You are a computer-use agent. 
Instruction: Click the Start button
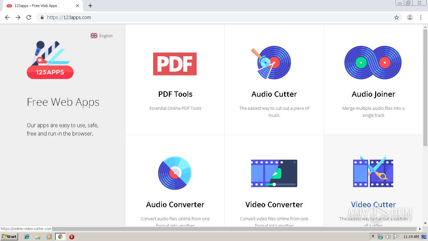(9, 237)
